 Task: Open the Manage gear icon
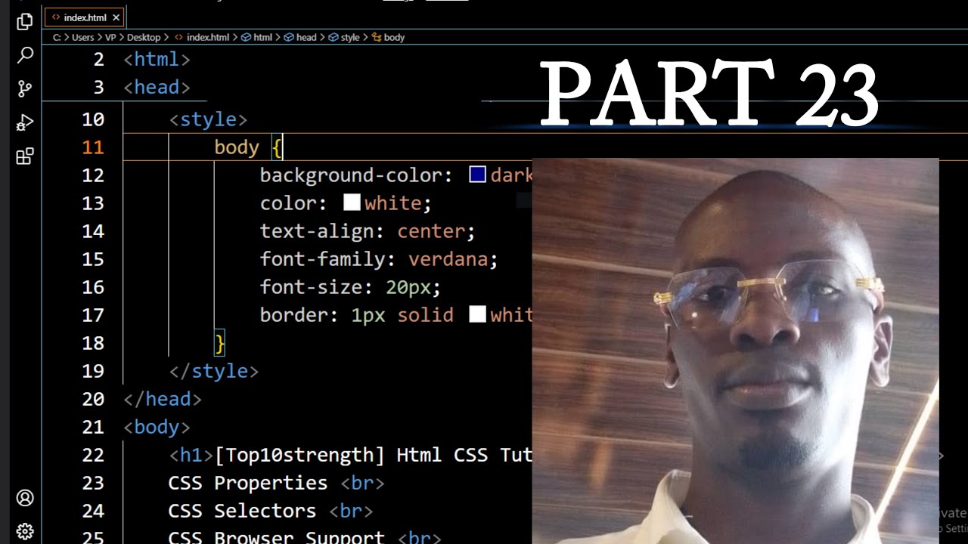(x=25, y=530)
